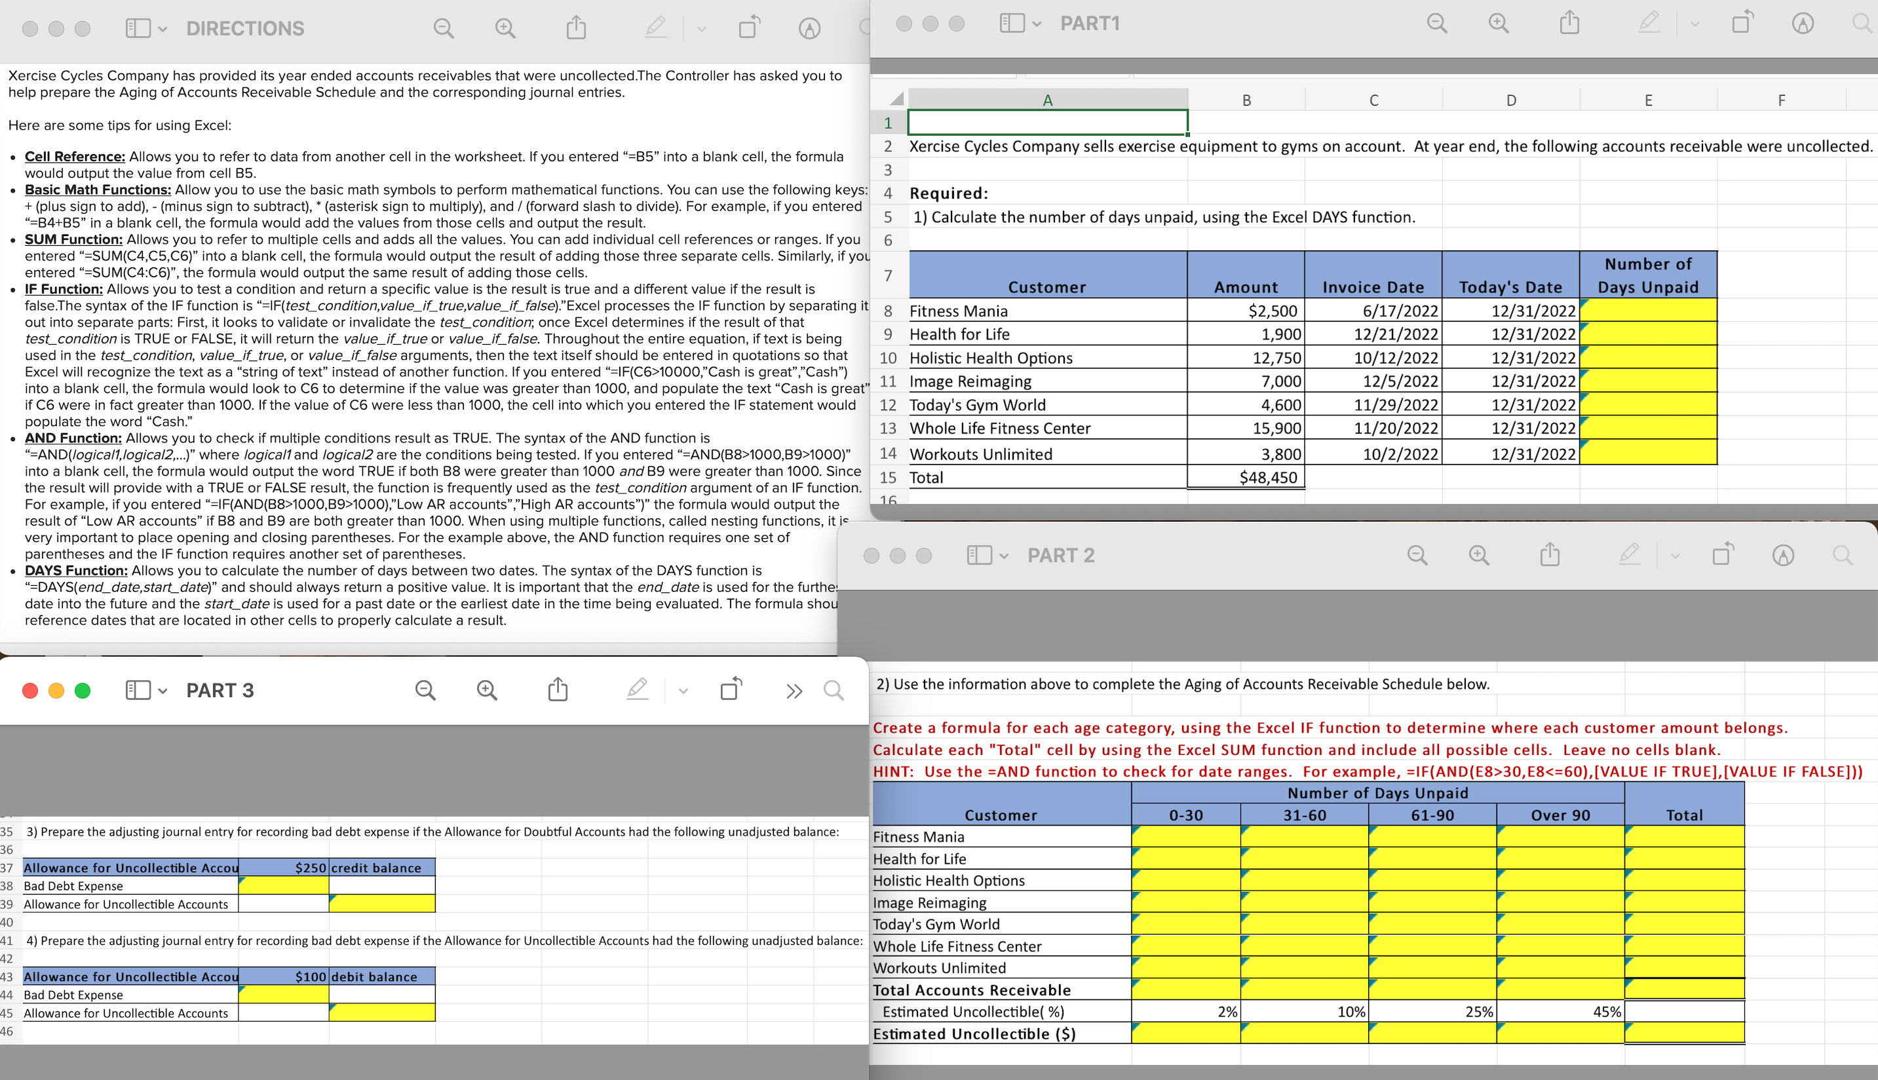Toggle the sidebar in the PART 3 window
This screenshot has height=1080, width=1878.
coord(138,691)
